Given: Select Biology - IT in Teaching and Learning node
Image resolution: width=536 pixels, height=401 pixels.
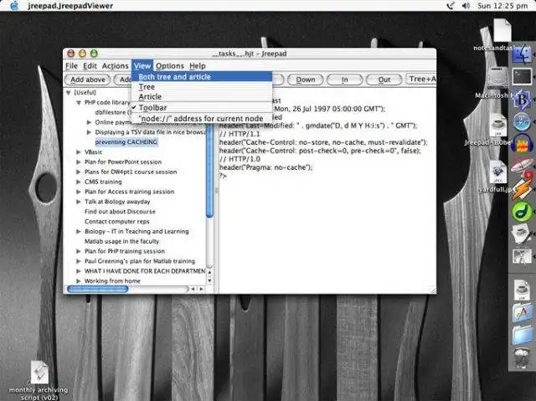Looking at the screenshot, I should [137, 231].
